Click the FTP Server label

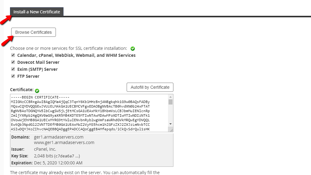(28, 76)
